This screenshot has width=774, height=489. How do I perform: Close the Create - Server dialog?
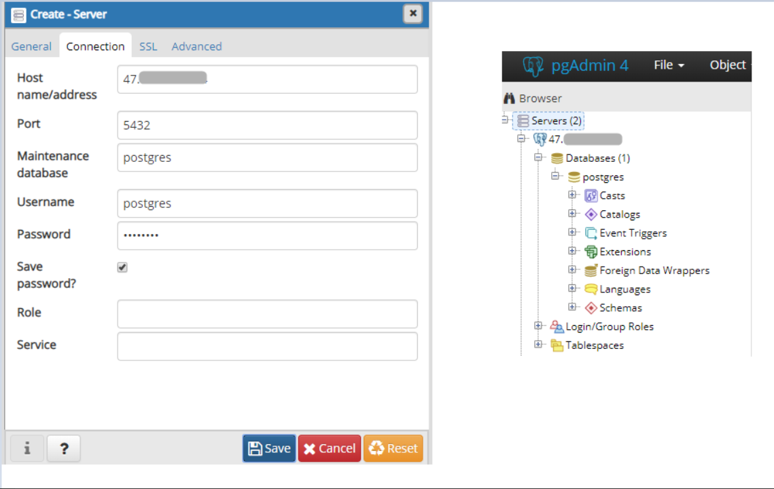pos(412,14)
